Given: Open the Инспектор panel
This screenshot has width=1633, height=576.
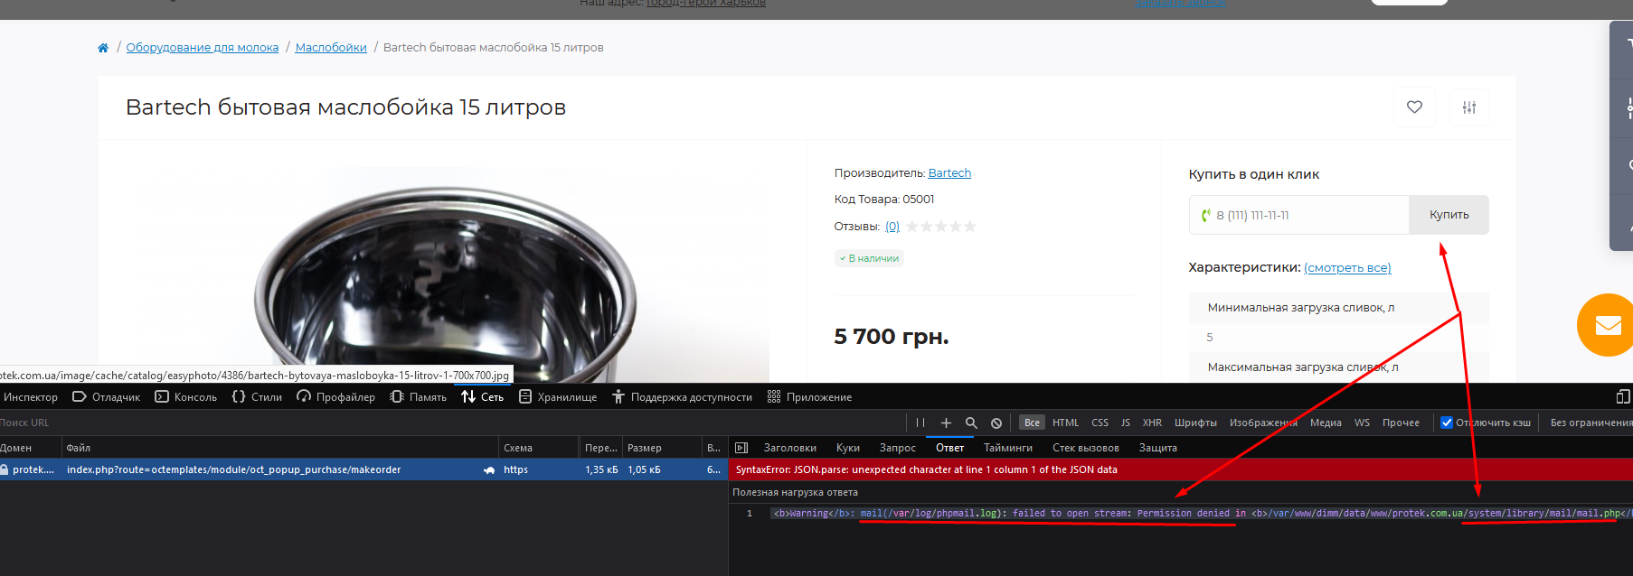Looking at the screenshot, I should tap(31, 397).
